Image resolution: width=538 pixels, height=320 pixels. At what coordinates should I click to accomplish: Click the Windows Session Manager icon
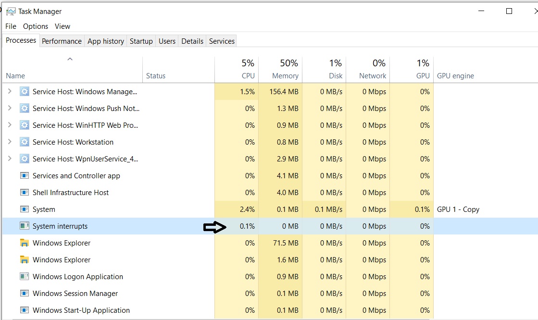tap(25, 294)
